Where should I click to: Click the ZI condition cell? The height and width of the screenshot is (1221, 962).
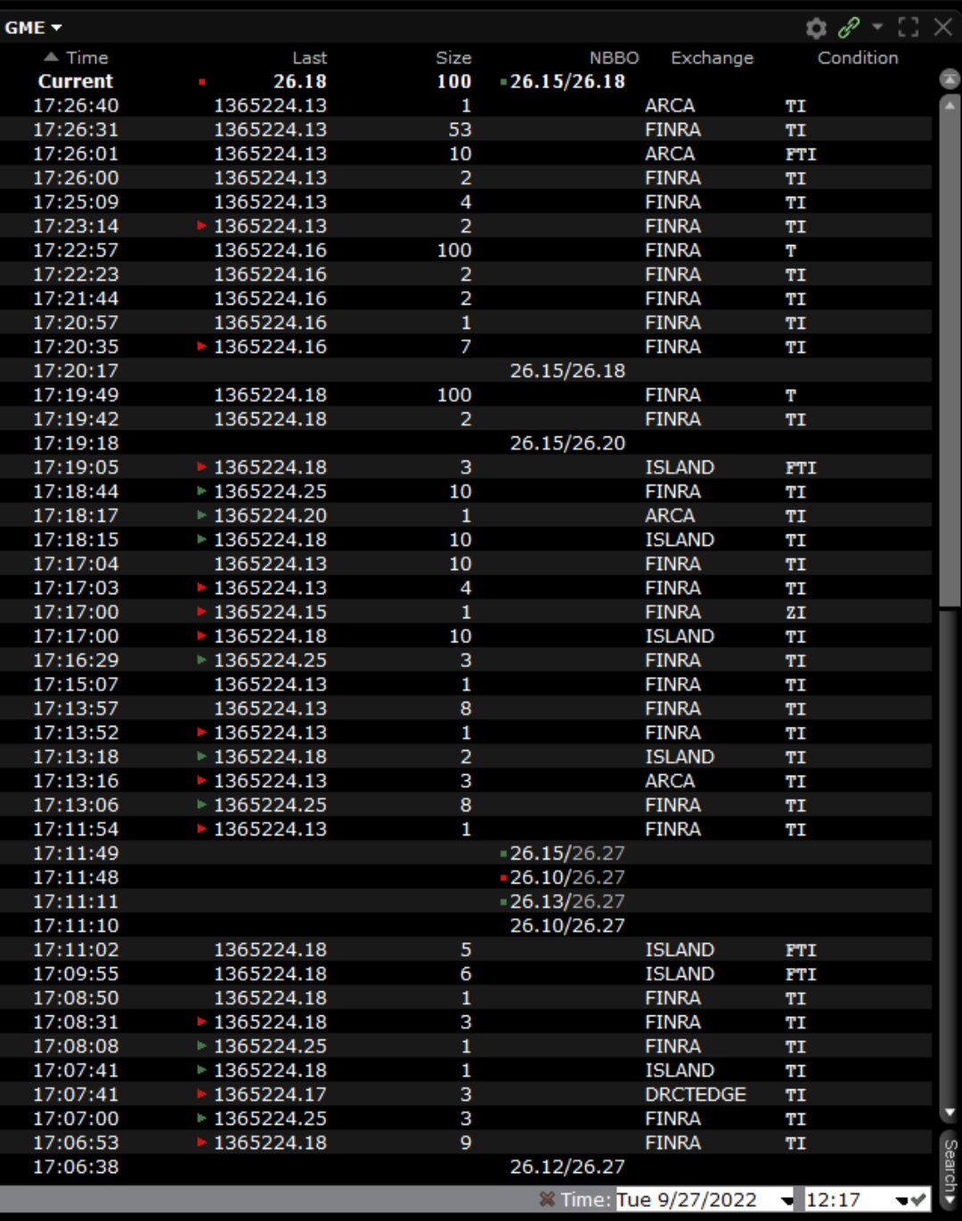pyautogui.click(x=795, y=613)
